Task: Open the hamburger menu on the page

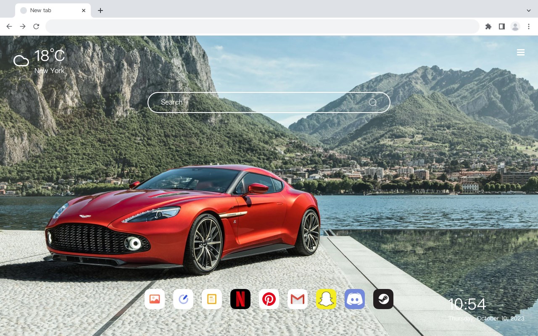Action: tap(521, 52)
